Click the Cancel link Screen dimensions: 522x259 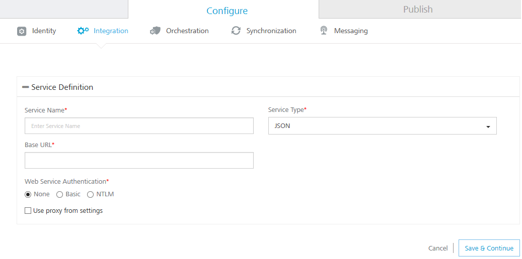point(438,248)
